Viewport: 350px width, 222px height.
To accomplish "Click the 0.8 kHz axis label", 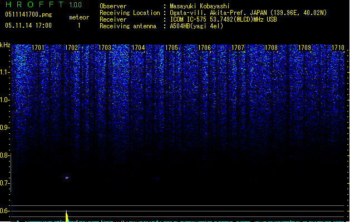I will (4, 155).
